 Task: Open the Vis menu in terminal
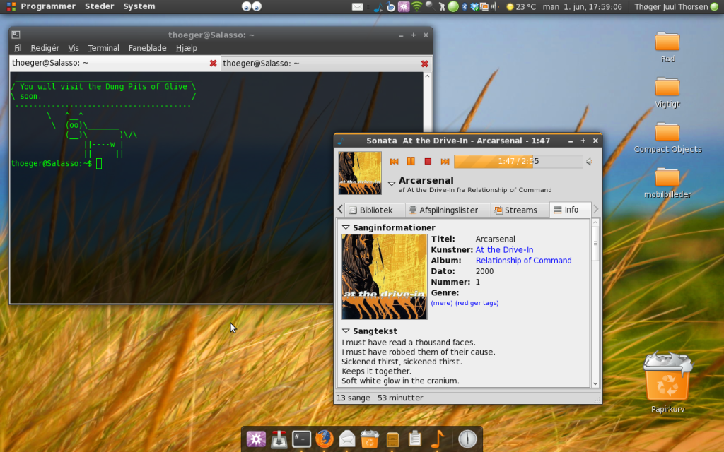(74, 48)
